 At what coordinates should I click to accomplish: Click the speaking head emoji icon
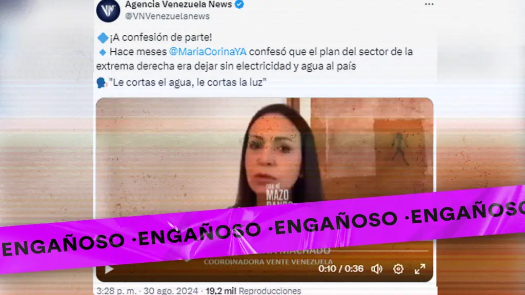click(x=102, y=82)
